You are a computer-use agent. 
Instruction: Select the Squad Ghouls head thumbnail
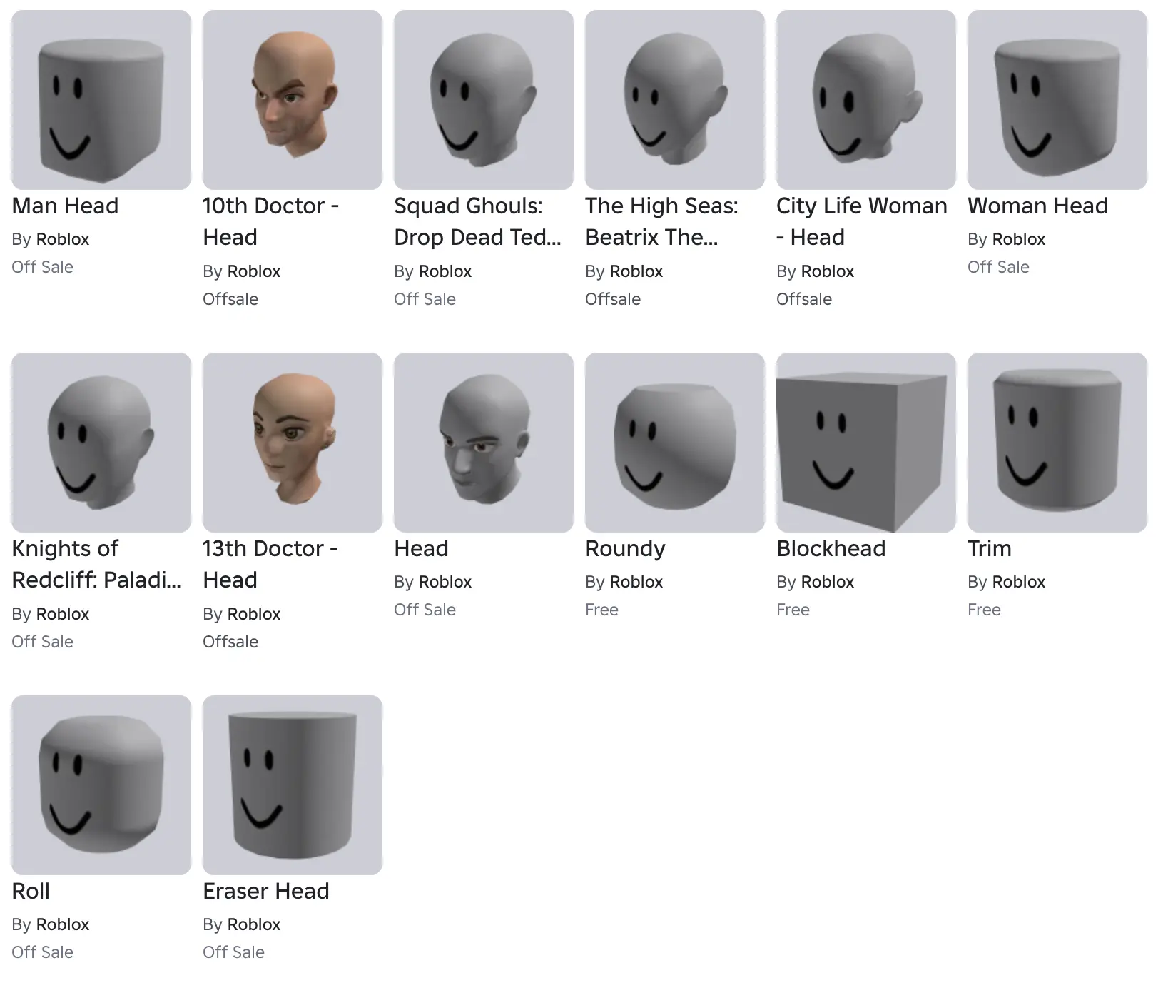(484, 100)
